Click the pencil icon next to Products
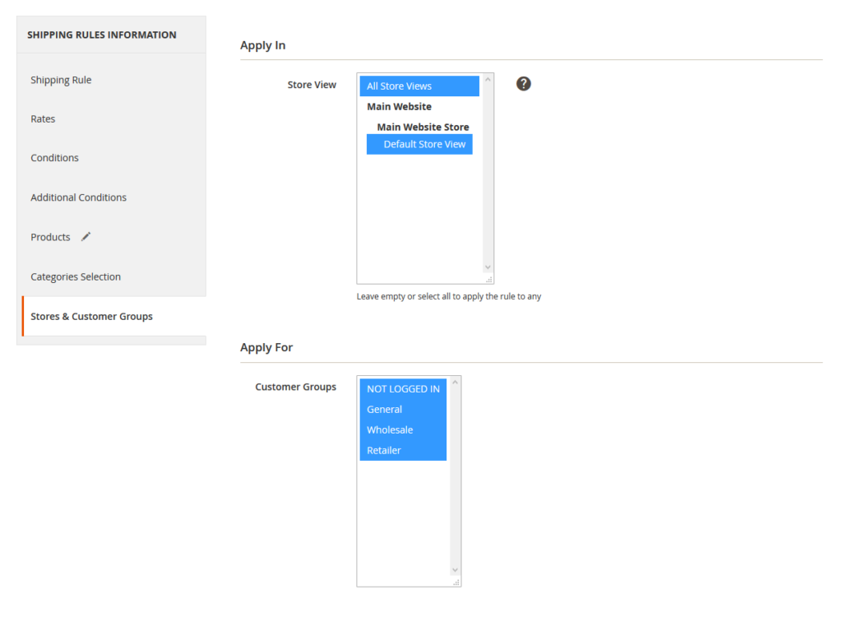The height and width of the screenshot is (622, 842). click(86, 237)
